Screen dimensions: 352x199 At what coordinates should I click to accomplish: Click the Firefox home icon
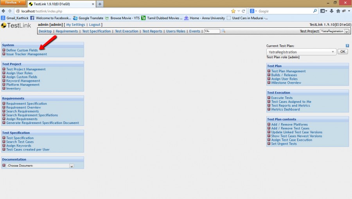[338, 11]
